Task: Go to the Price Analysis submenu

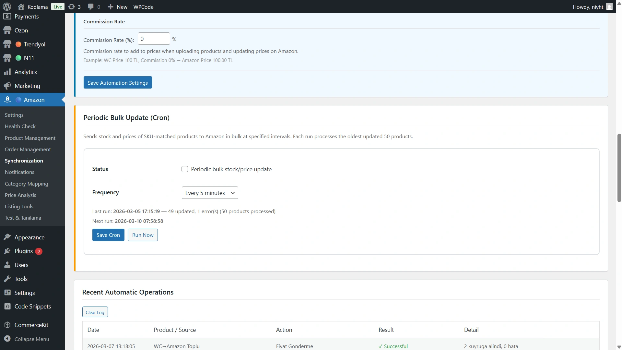Action: click(20, 195)
